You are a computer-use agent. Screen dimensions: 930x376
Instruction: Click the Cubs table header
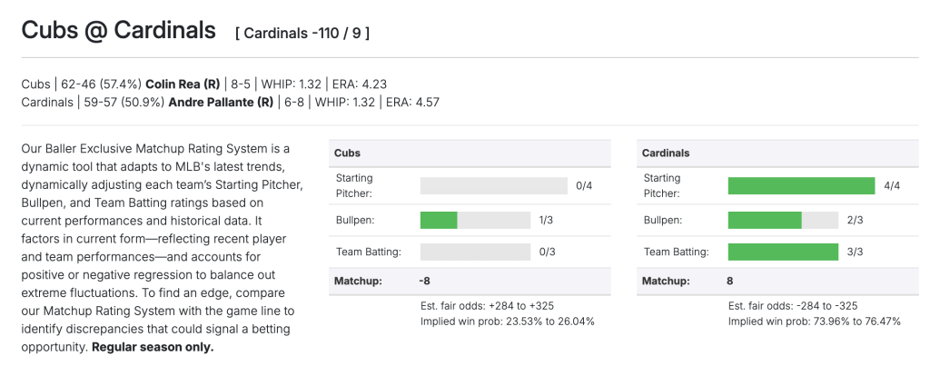(x=470, y=153)
